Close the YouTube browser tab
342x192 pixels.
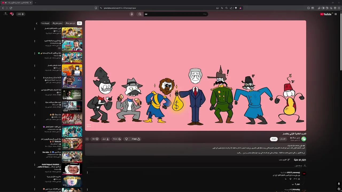pos(30,3)
